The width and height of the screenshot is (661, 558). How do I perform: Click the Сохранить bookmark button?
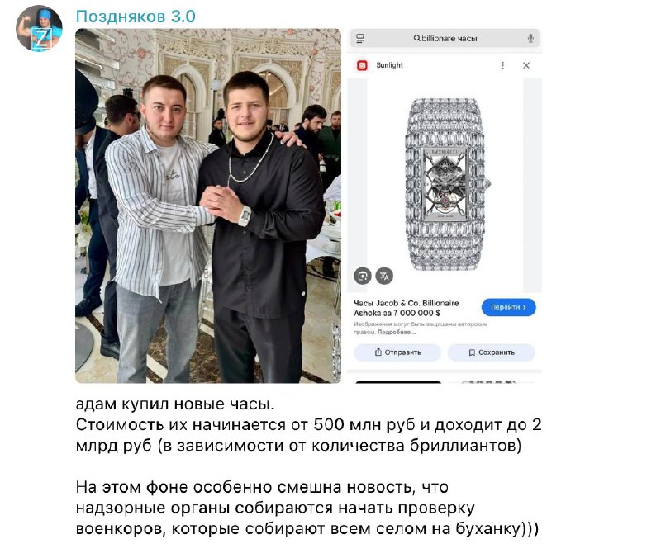click(x=491, y=352)
